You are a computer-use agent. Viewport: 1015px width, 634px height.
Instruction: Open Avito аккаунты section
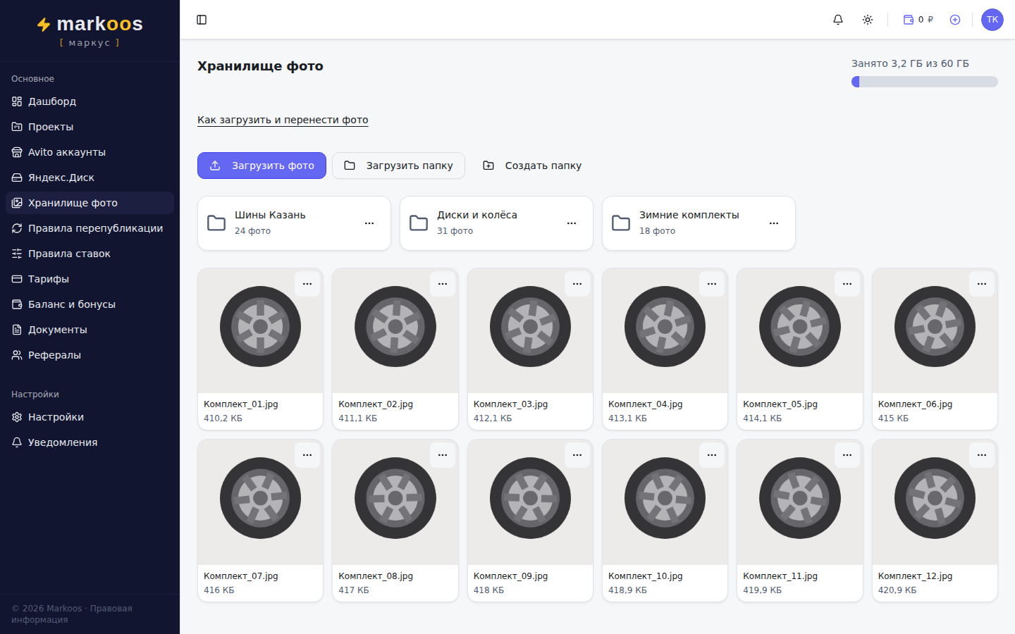[x=90, y=152]
